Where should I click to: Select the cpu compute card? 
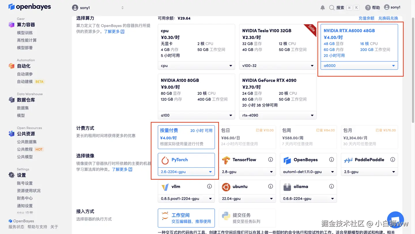196,43
